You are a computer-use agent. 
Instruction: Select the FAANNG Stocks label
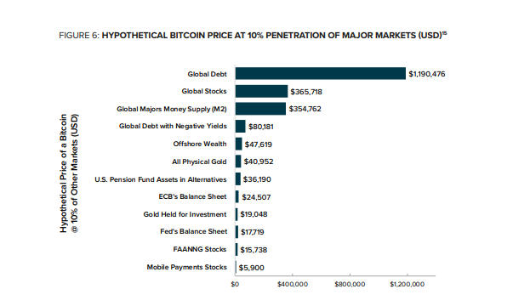[x=200, y=249]
